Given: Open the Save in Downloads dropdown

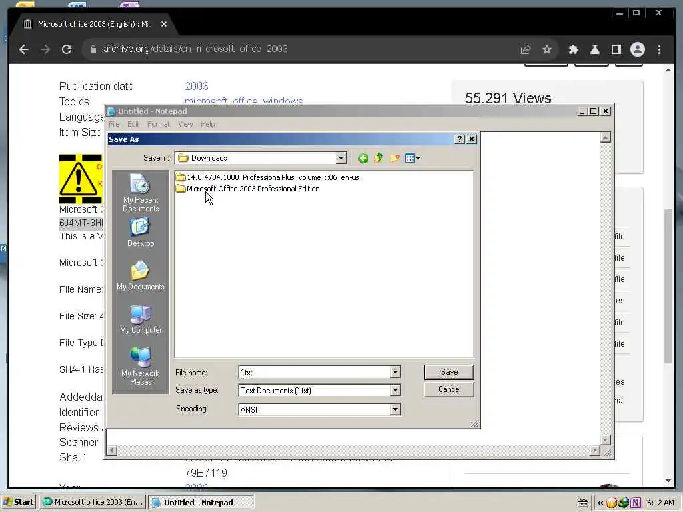Looking at the screenshot, I should click(x=341, y=158).
